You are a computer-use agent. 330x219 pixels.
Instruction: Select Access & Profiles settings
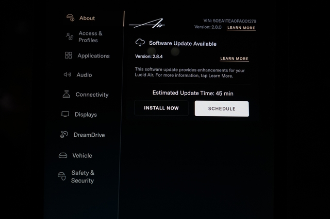click(x=90, y=36)
